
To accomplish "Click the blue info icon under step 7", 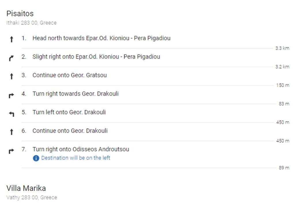I will pyautogui.click(x=36, y=158).
